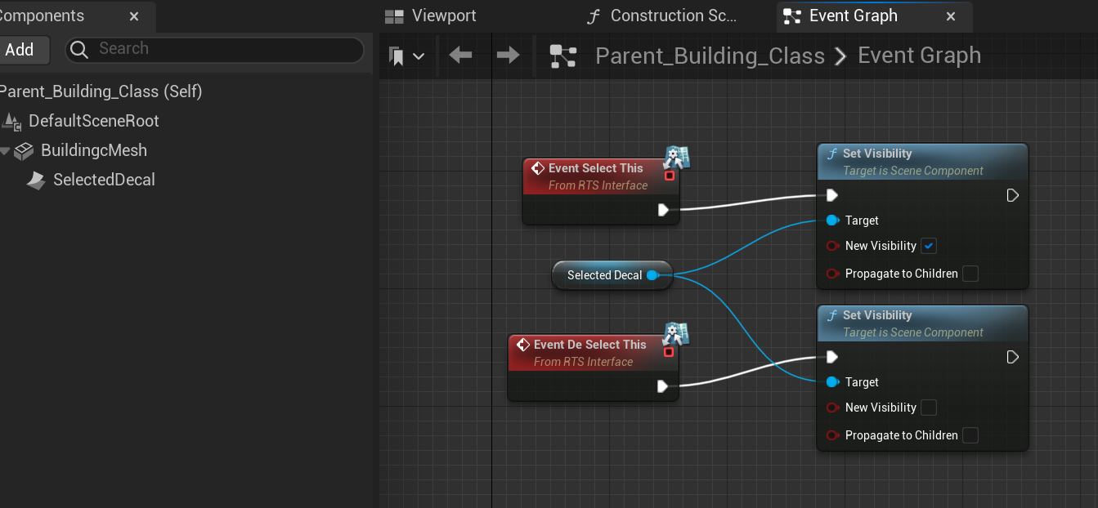Click lower Set Visibility exec output pin
The height and width of the screenshot is (508, 1098).
pos(1013,357)
